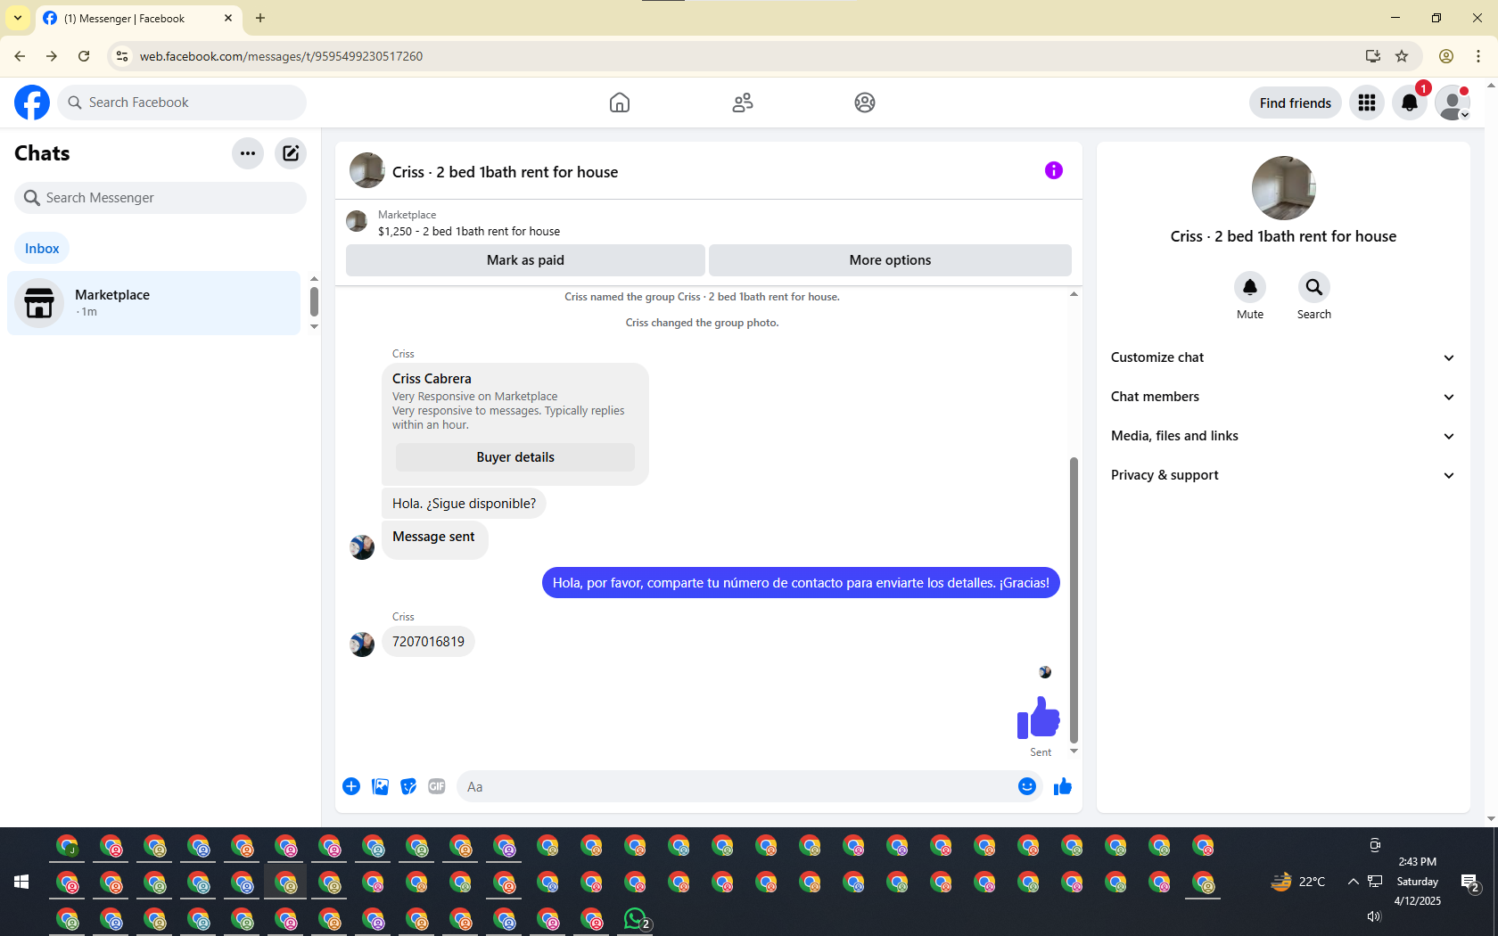Viewport: 1498px width, 936px height.
Task: Open the Friends icon in top navigation
Action: pyautogui.click(x=743, y=103)
